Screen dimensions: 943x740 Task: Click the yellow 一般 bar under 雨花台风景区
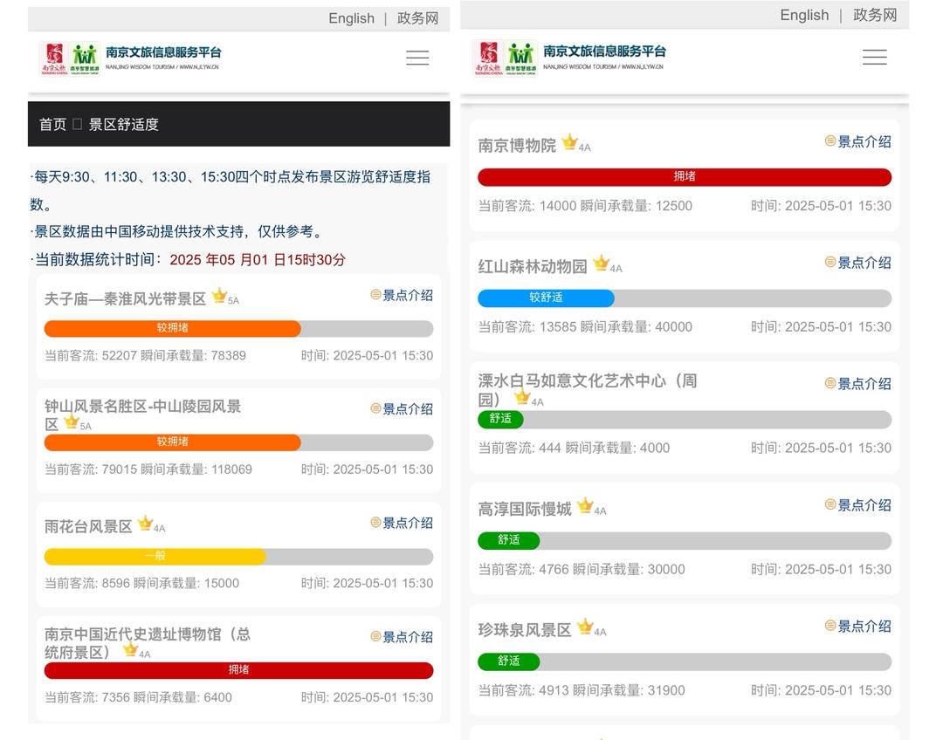[155, 557]
